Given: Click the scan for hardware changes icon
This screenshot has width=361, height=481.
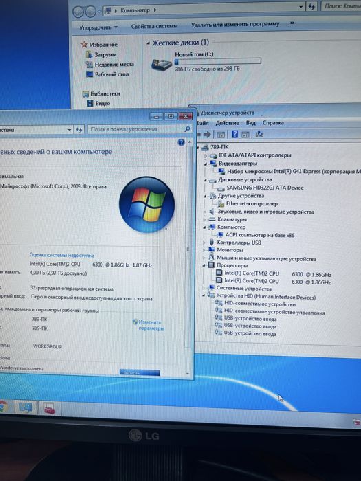Looking at the screenshot, I should [259, 134].
